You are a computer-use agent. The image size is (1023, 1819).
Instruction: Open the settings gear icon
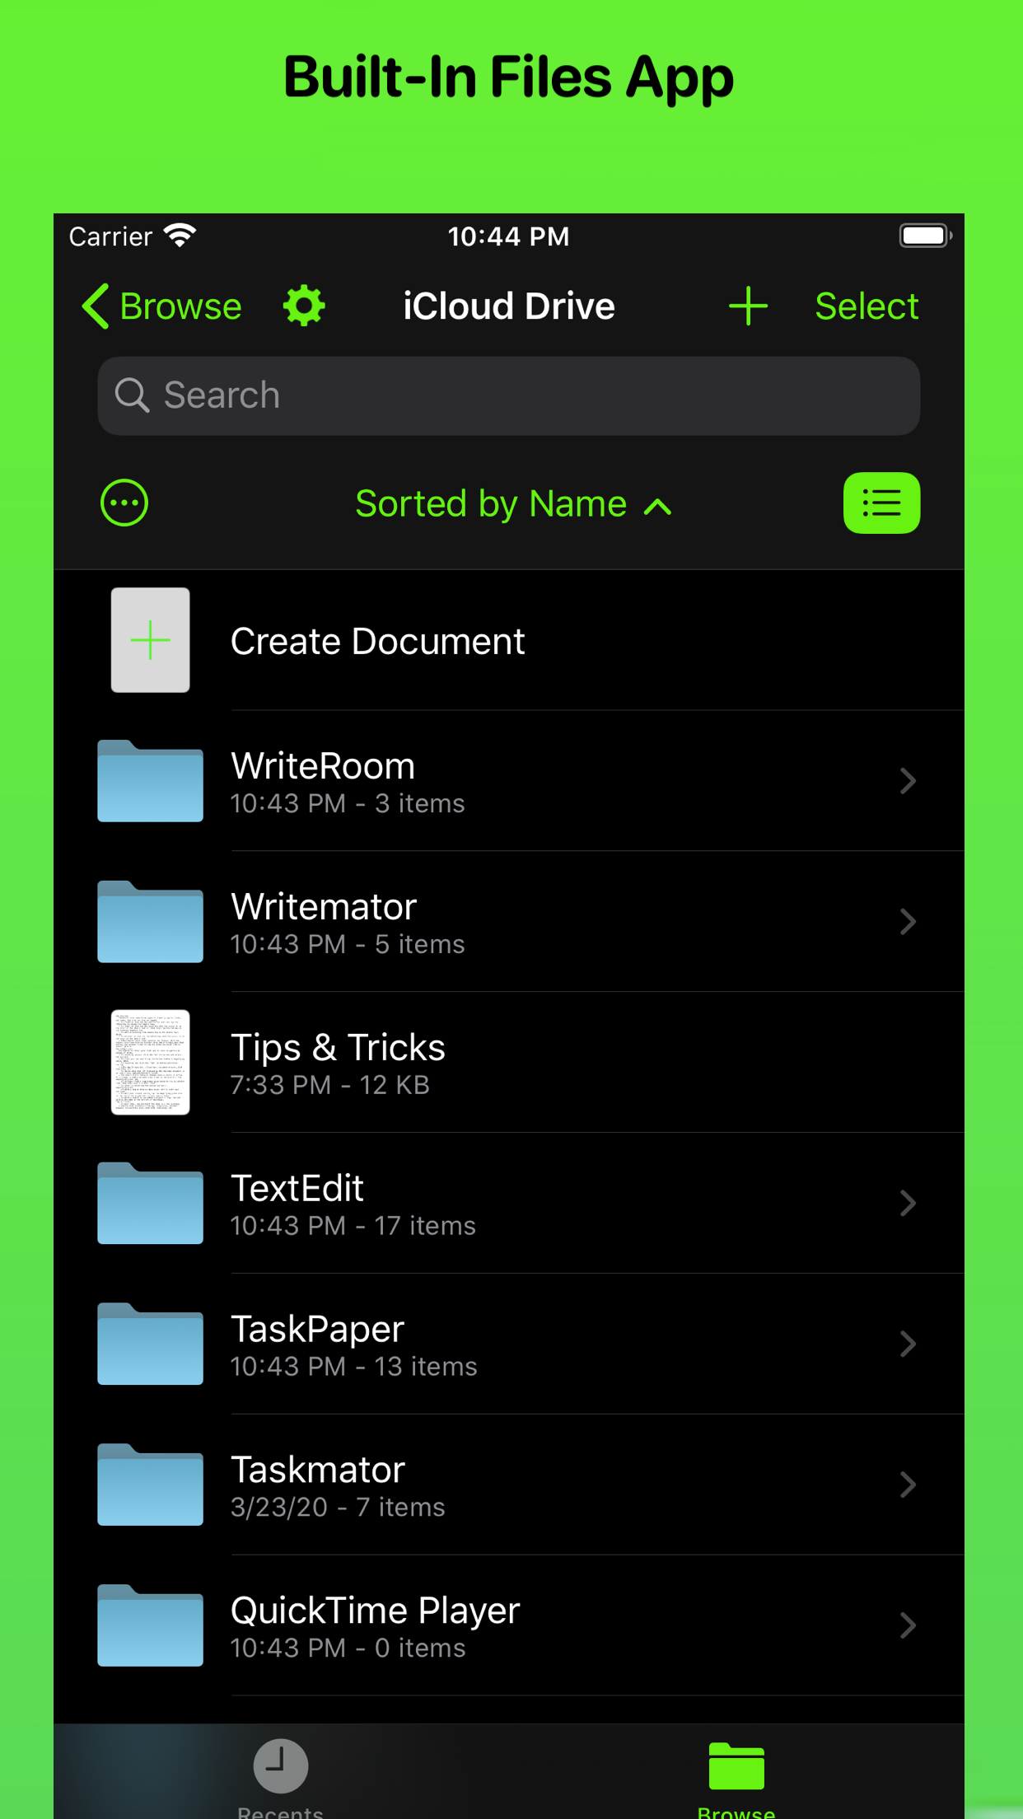click(304, 306)
